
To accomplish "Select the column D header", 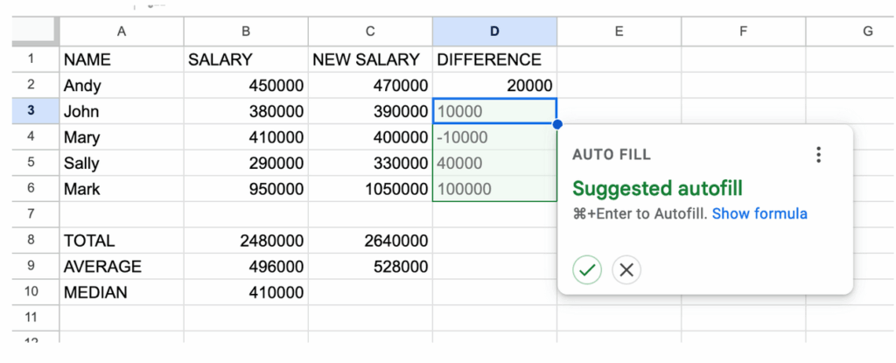I will [x=494, y=31].
